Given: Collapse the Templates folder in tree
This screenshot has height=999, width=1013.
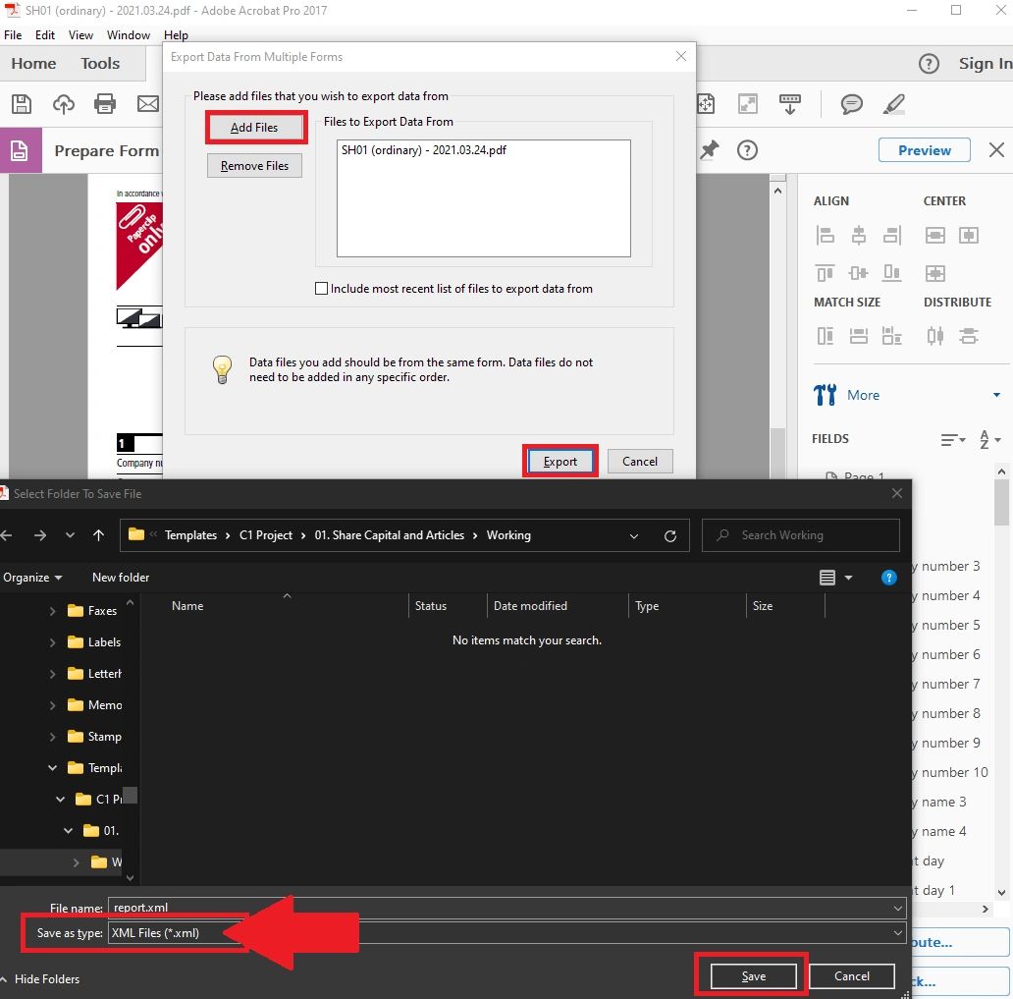Looking at the screenshot, I should click(52, 767).
